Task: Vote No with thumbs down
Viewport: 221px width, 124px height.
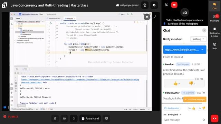Action: [x=202, y=108]
